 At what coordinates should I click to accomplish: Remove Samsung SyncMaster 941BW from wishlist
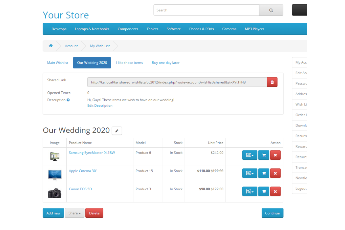click(275, 155)
